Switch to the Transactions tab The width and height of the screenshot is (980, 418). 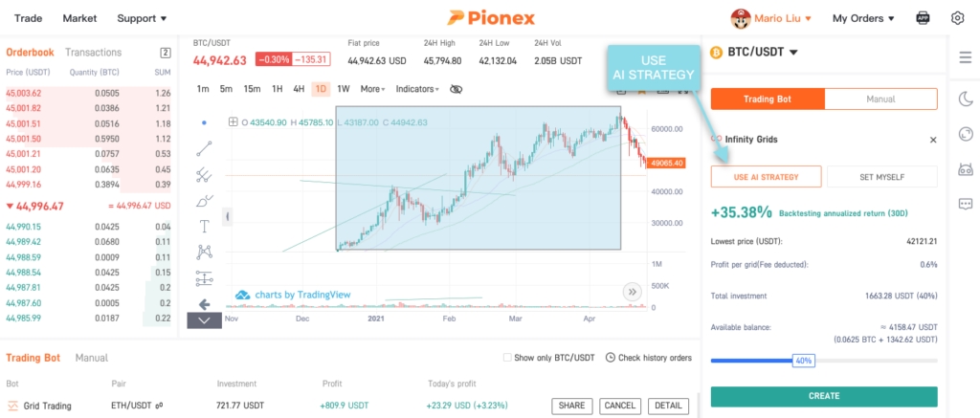click(94, 53)
